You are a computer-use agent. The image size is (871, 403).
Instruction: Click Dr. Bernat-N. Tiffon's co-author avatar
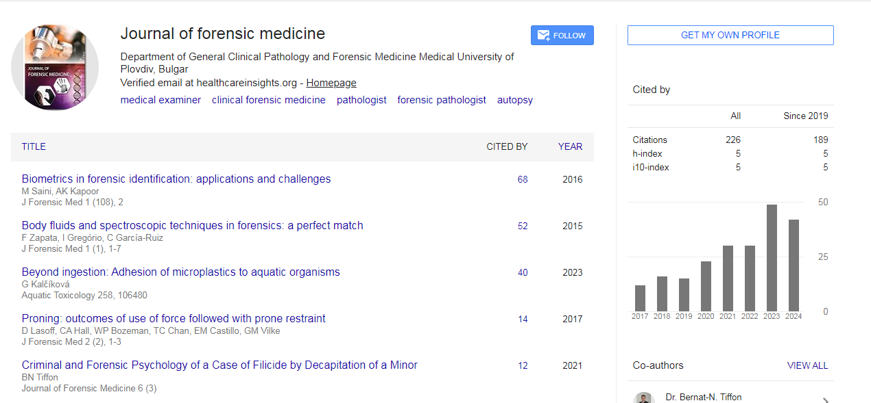tap(643, 398)
